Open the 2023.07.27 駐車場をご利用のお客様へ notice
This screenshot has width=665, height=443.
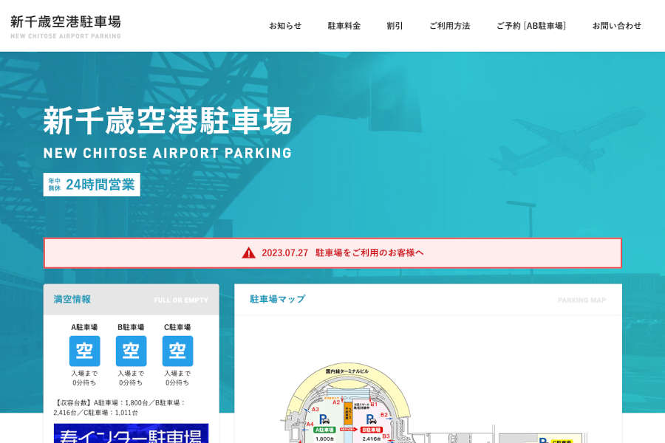coord(343,253)
